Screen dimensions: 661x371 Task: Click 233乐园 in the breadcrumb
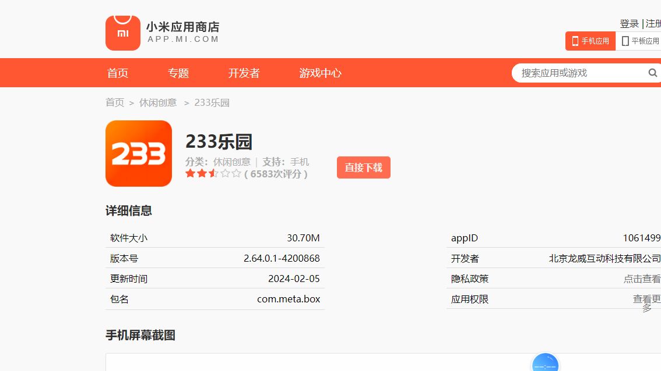pos(212,102)
